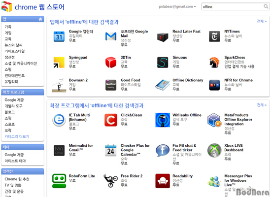Expand the polabear@gmail.com account dropdown

pyautogui.click(x=177, y=6)
